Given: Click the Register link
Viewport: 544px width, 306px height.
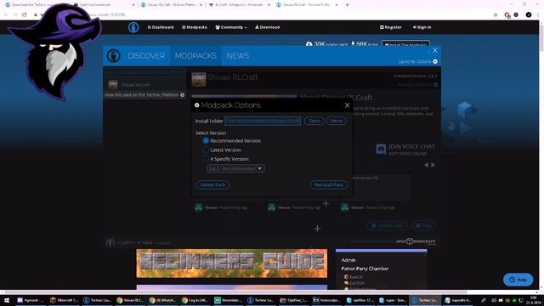Looking at the screenshot, I should coord(391,27).
